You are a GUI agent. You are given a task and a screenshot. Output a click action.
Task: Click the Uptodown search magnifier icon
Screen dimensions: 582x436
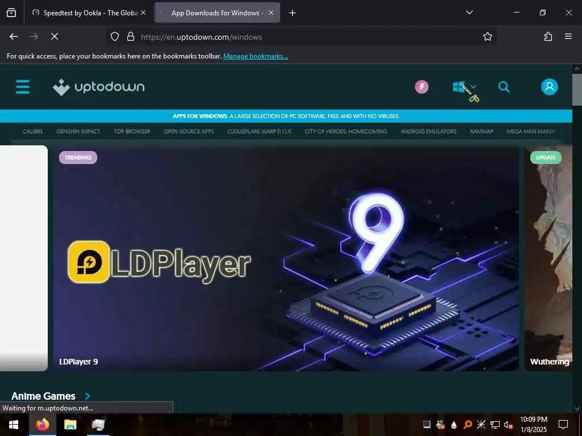point(504,87)
